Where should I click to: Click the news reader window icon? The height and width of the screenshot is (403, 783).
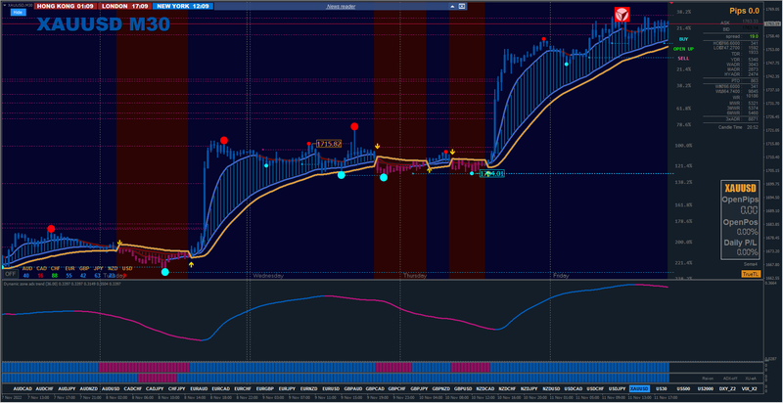462,7
